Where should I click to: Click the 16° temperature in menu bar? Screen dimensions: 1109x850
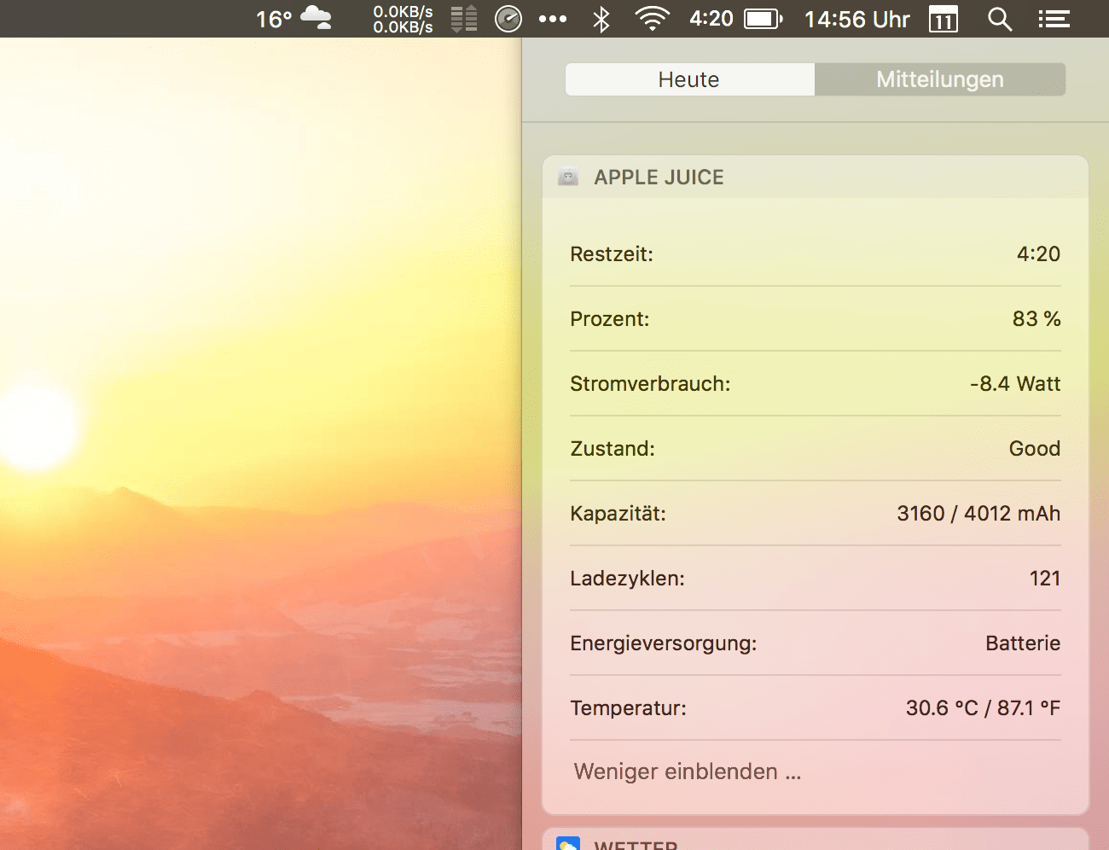274,20
